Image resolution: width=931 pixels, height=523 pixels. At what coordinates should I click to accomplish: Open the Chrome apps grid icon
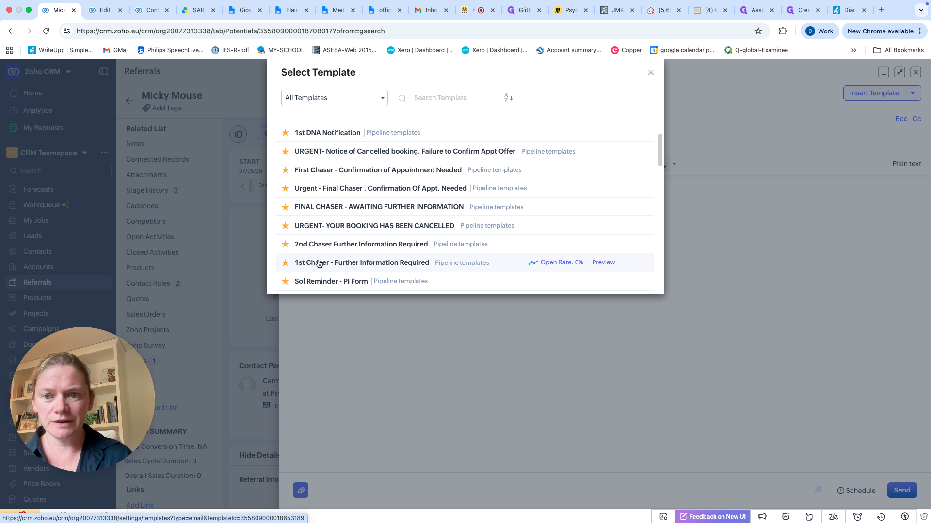tap(10, 50)
